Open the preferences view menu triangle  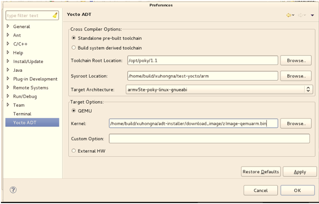[x=313, y=15]
